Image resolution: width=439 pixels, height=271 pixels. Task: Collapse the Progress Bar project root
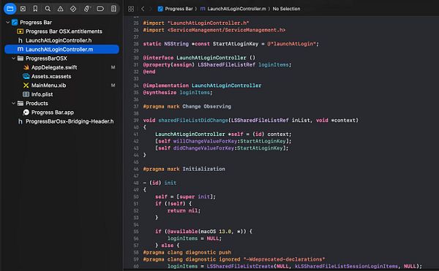click(x=8, y=22)
